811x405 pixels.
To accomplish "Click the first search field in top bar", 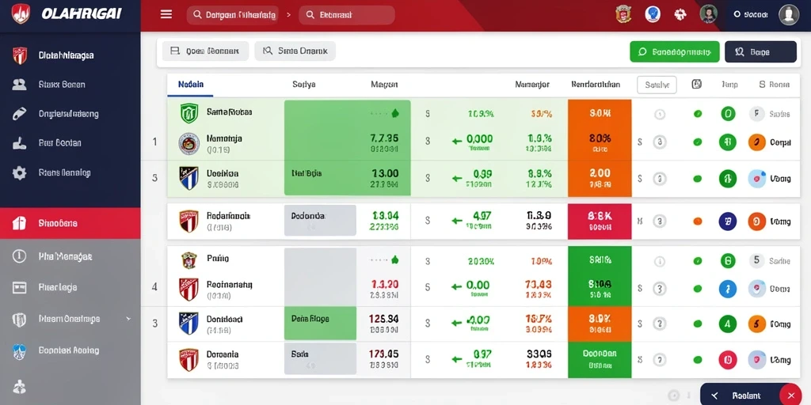I will click(232, 15).
